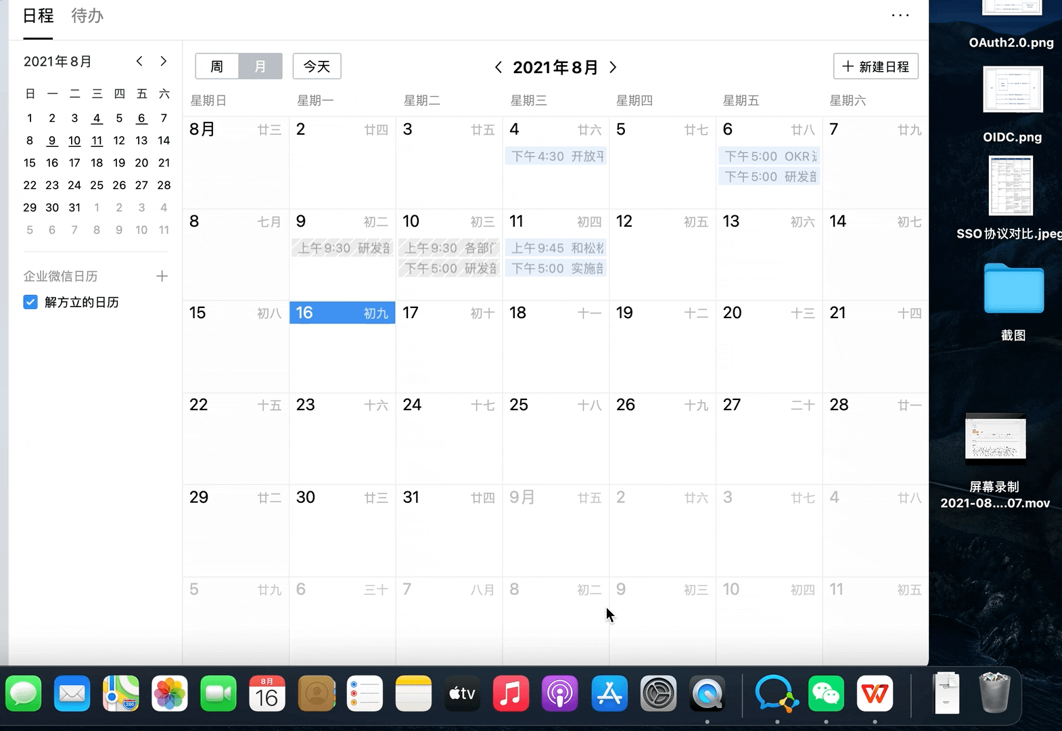Go to previous month in mini calendar
The height and width of the screenshot is (731, 1062).
[139, 61]
